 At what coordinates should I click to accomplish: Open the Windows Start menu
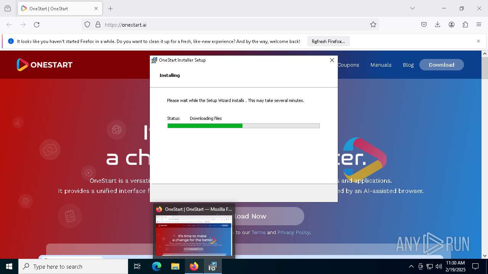9,266
